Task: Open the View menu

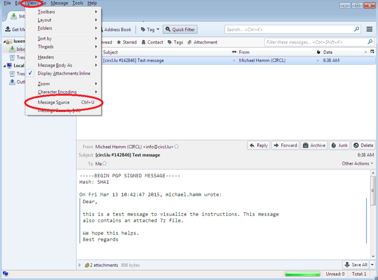Action: point(32,3)
